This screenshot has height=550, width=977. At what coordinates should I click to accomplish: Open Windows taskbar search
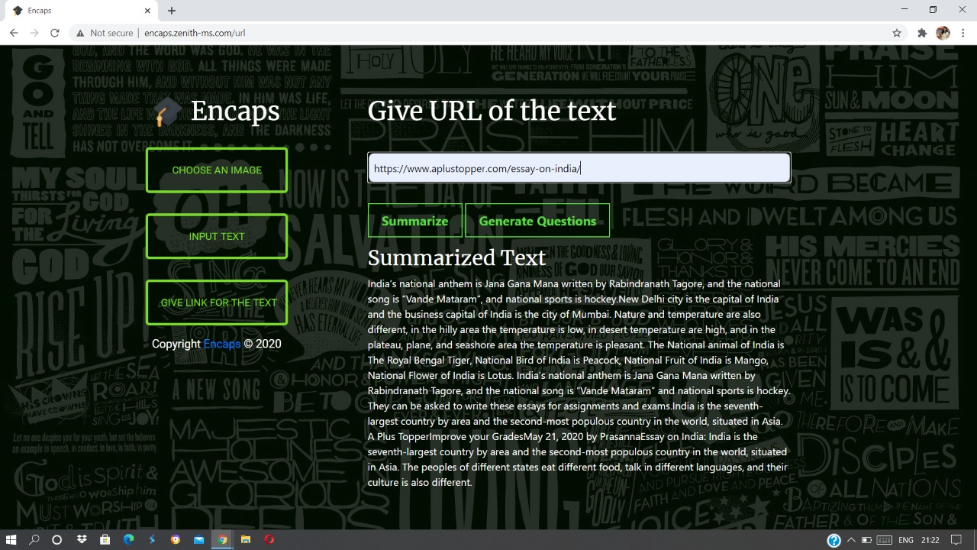coord(34,539)
